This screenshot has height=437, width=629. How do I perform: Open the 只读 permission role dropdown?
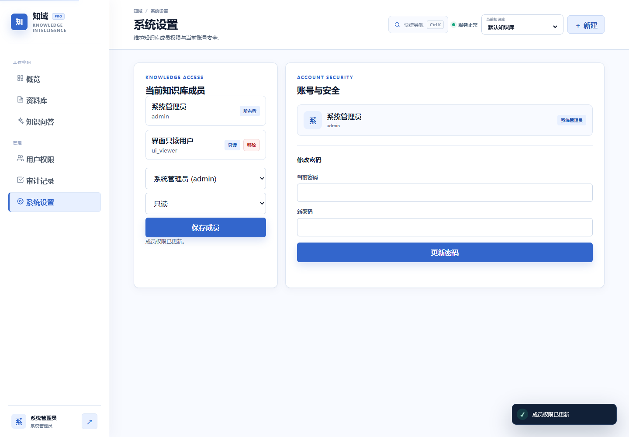click(x=206, y=203)
